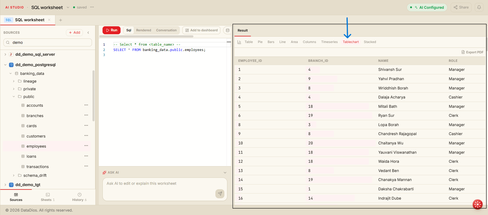This screenshot has width=488, height=215.
Task: Expand the private schema folder
Action: tap(14, 89)
